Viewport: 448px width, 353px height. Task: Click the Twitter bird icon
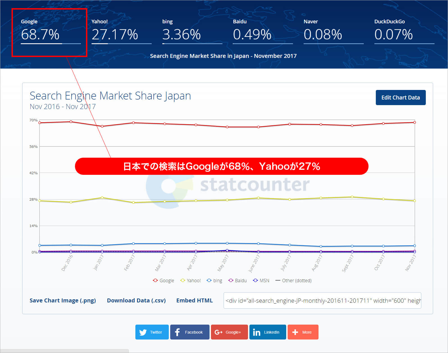[x=143, y=332]
